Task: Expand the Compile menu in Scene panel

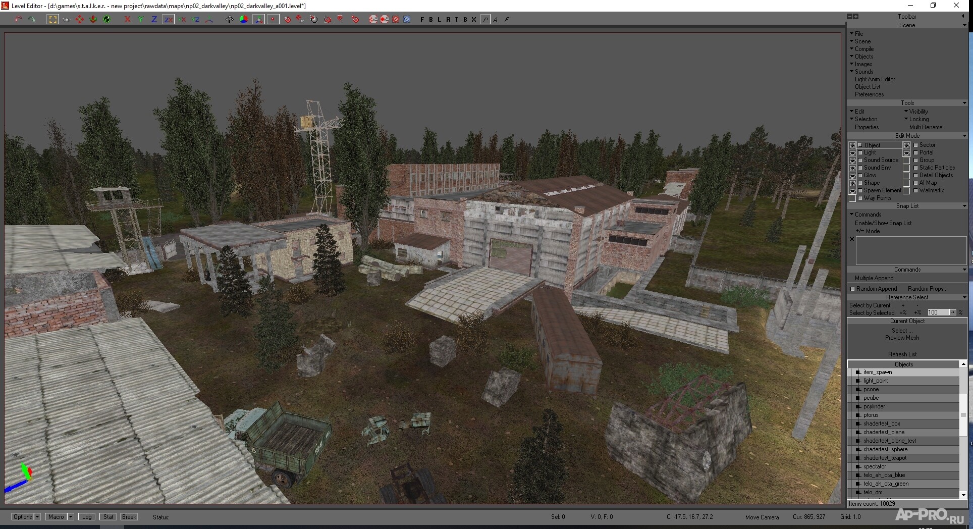Action: point(863,49)
